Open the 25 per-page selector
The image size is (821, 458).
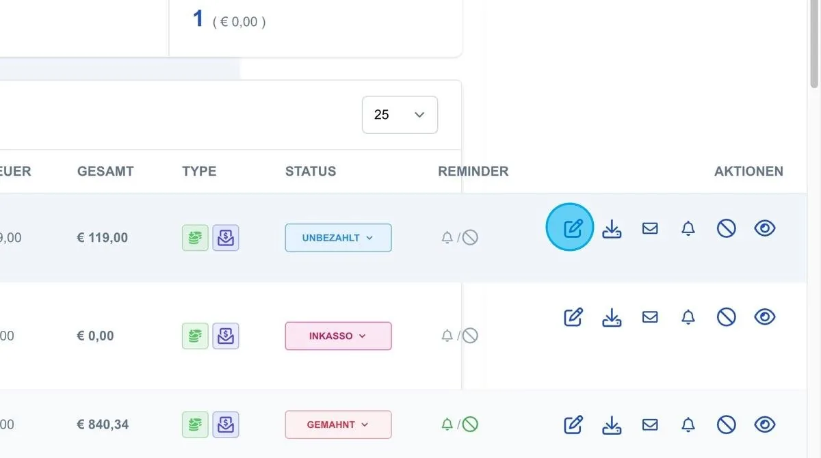click(x=400, y=115)
